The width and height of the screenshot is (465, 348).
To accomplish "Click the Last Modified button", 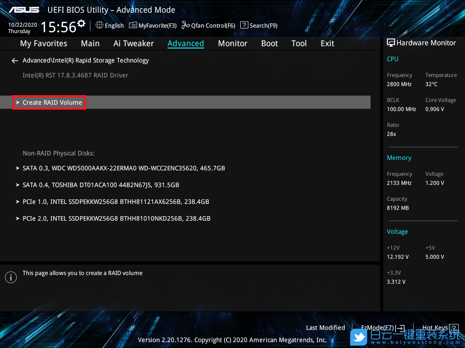I will [x=325, y=328].
